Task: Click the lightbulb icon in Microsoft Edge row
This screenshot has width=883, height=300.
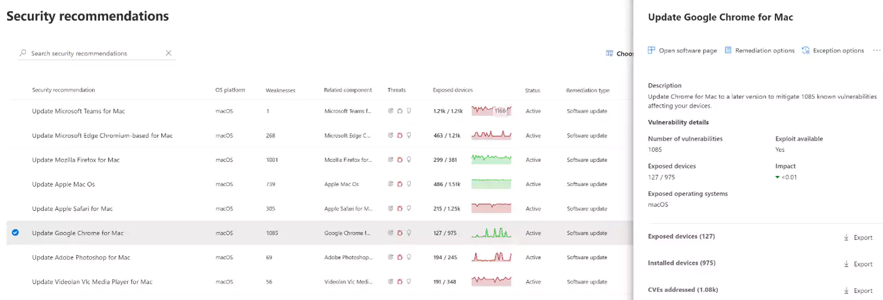Action: [408, 135]
